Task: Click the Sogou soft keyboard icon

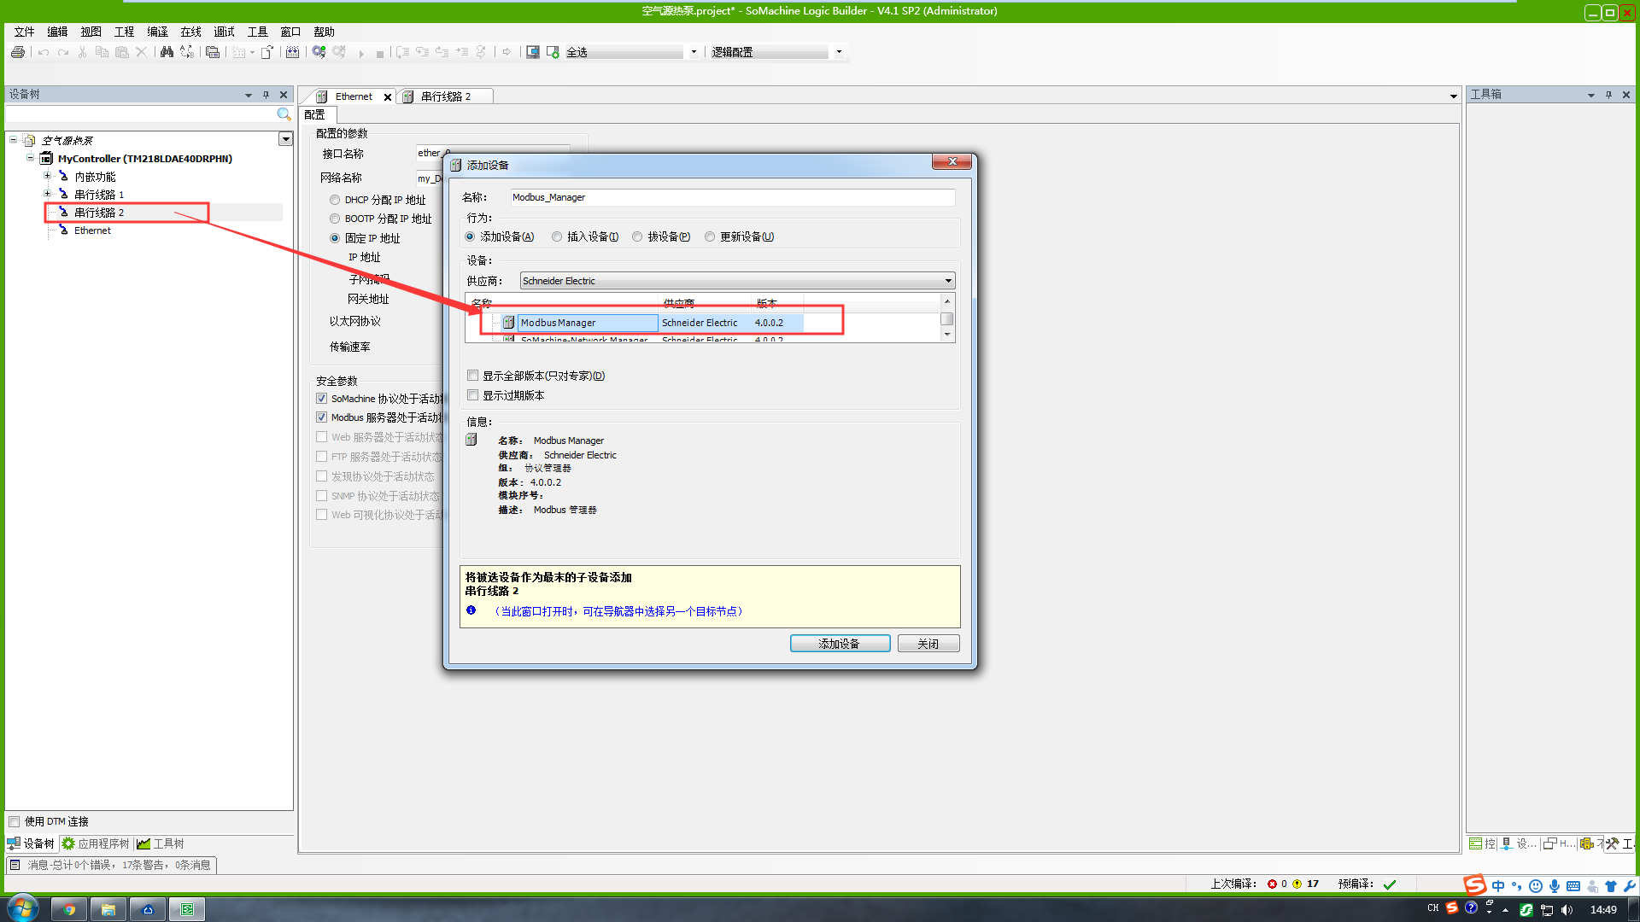Action: (1573, 885)
